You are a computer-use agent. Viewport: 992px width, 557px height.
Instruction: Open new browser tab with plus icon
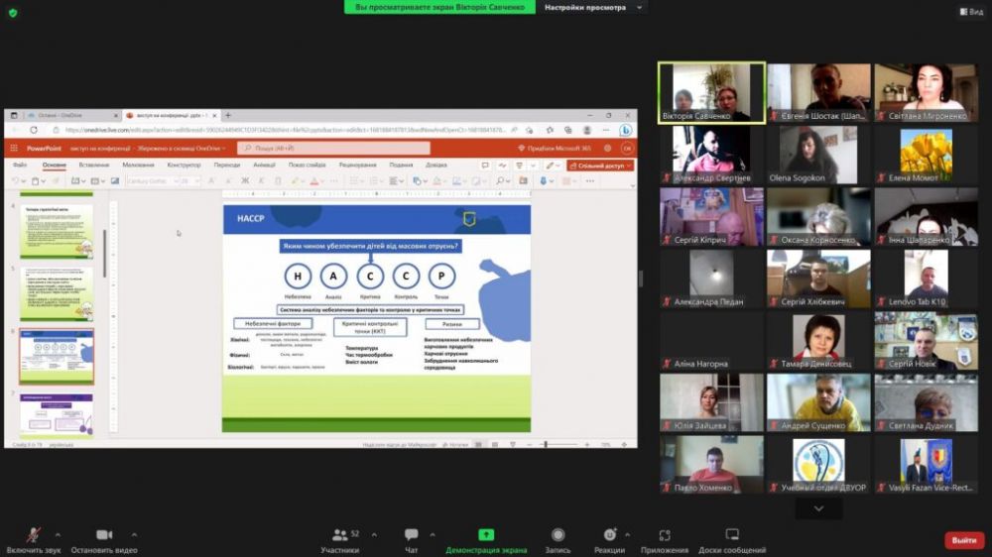(x=228, y=115)
